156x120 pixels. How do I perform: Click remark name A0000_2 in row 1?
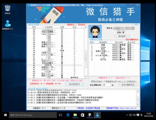pyautogui.click(x=119, y=45)
